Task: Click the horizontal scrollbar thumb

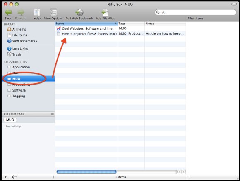Action: coord(86,172)
